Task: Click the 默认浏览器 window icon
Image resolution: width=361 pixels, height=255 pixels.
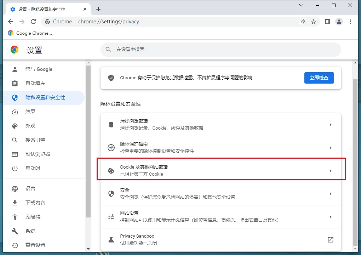Action: coord(15,154)
